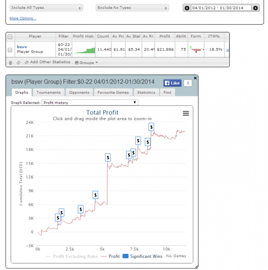Click the trash delete icon below the player table
Screen dimensions: 268x270
click(x=10, y=62)
